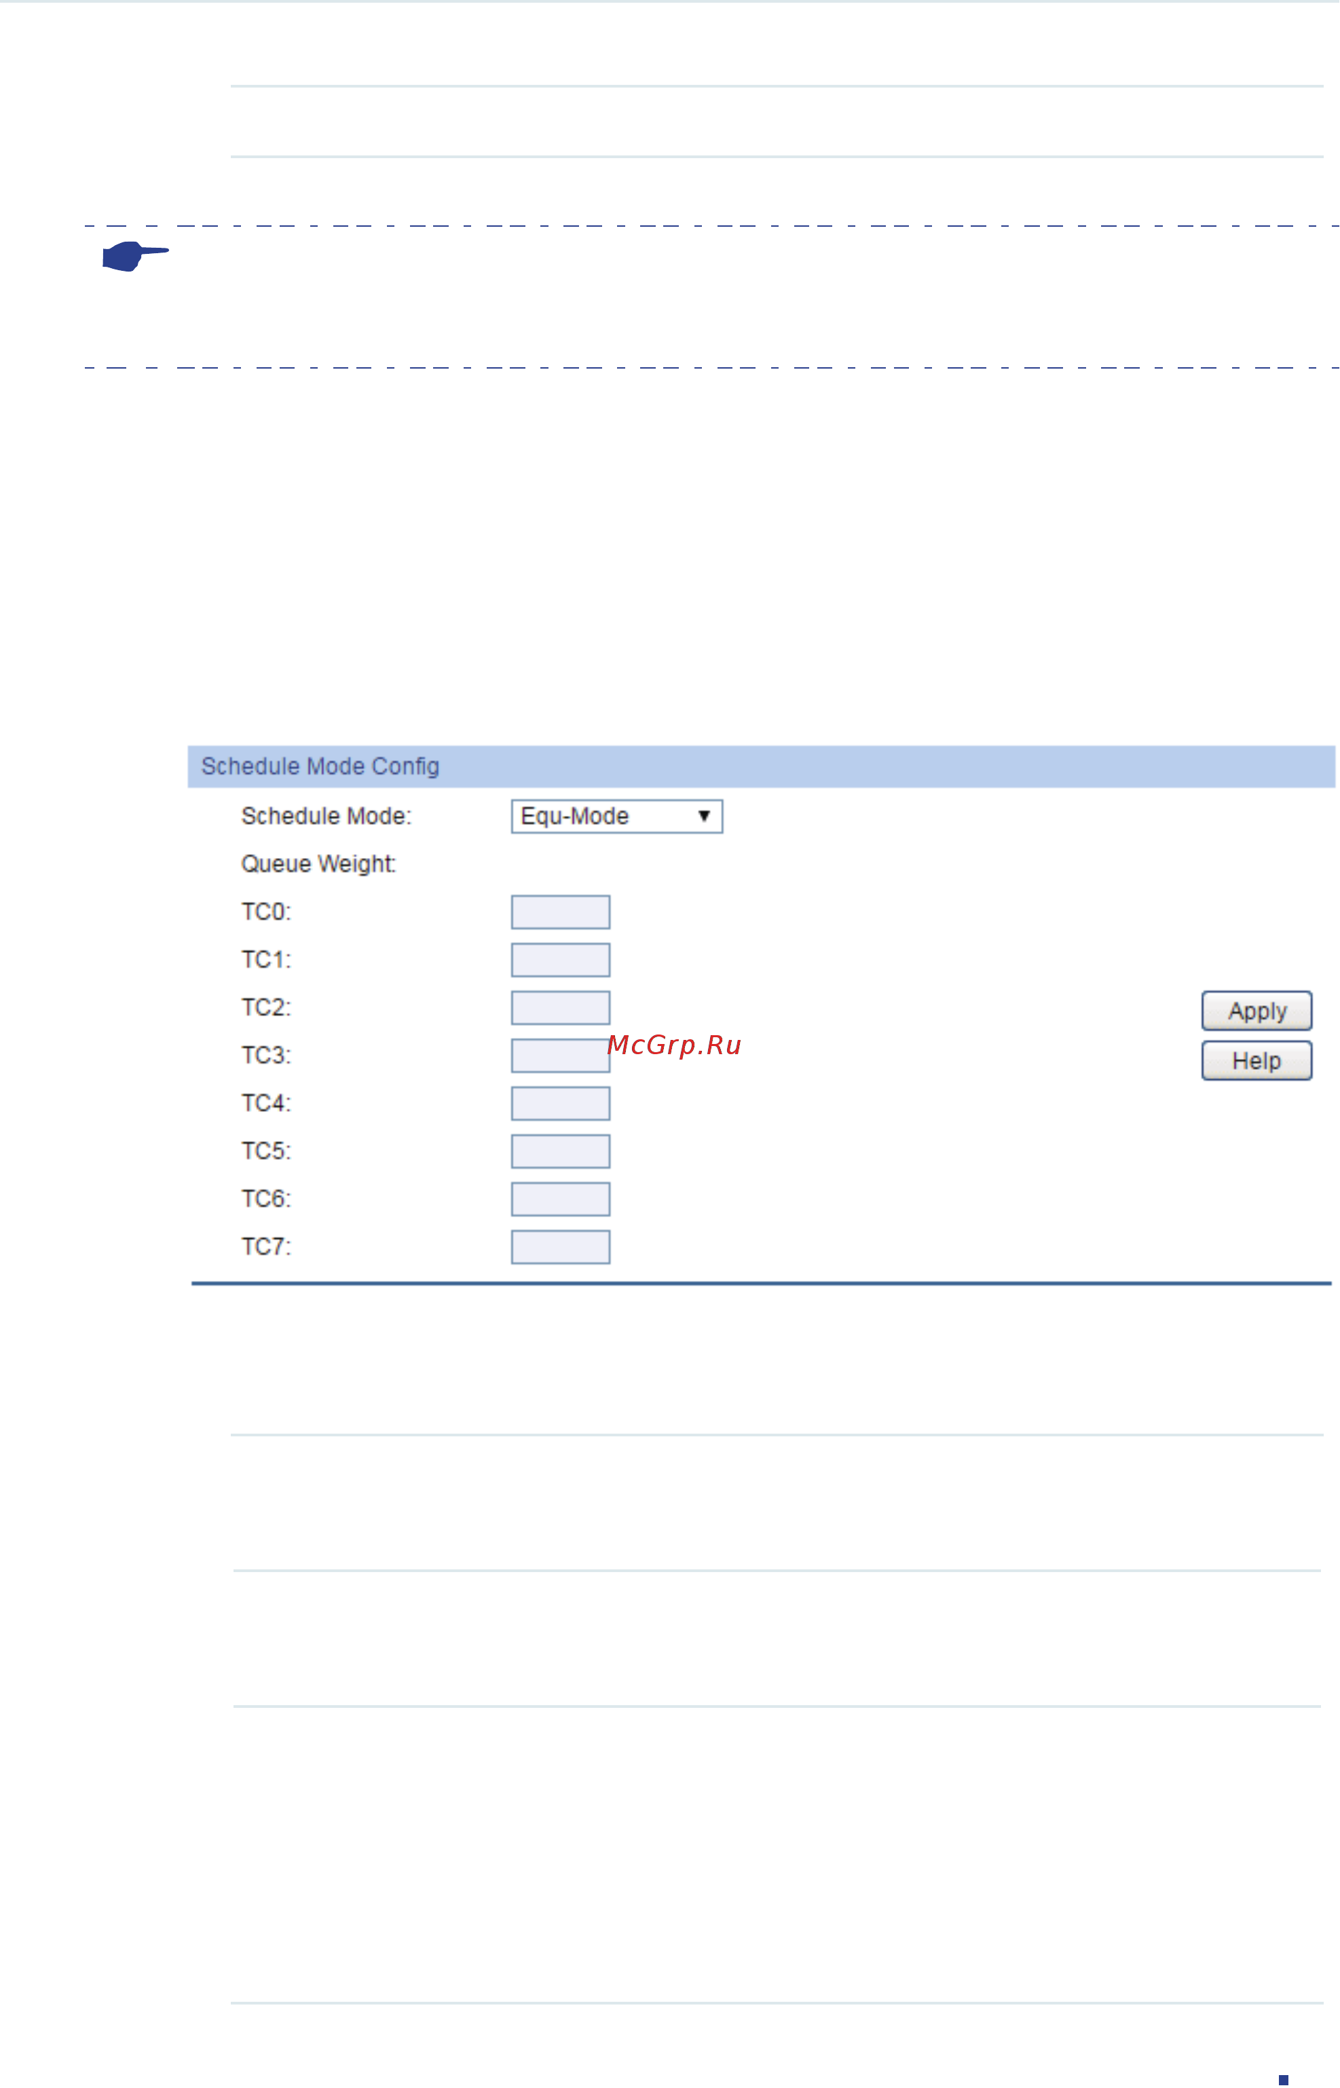The height and width of the screenshot is (2088, 1340).
Task: Focus the TC7 queue weight field
Action: coord(560,1247)
